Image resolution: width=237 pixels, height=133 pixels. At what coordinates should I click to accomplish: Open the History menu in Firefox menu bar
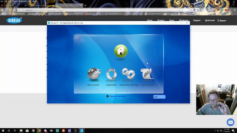tap(15, 1)
